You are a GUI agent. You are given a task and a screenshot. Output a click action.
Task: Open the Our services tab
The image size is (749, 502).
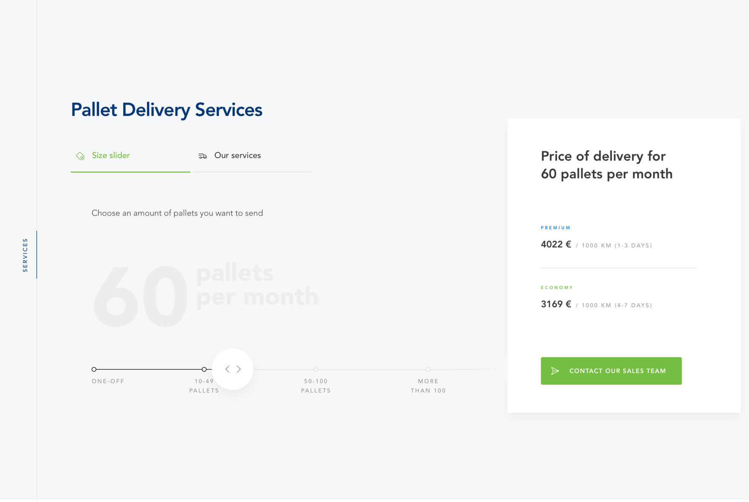(x=237, y=156)
